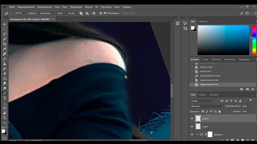Open brush settings panel icon
The width and height of the screenshot is (257, 144).
click(x=185, y=23)
